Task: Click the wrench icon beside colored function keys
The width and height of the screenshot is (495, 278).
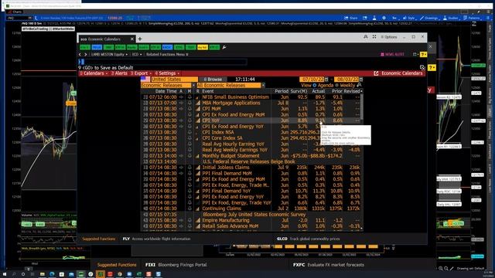Action: 224,47
